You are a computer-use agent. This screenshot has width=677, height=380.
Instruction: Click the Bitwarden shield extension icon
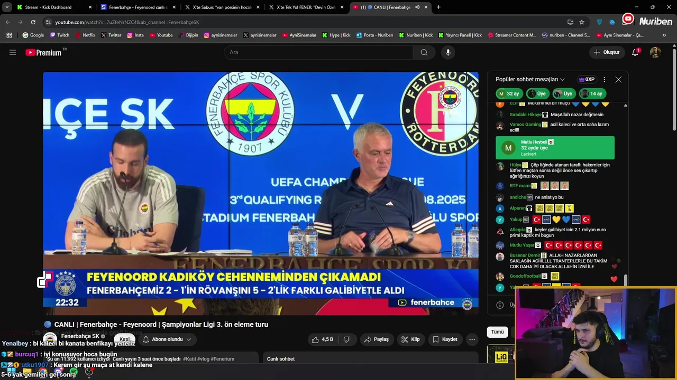[599, 22]
